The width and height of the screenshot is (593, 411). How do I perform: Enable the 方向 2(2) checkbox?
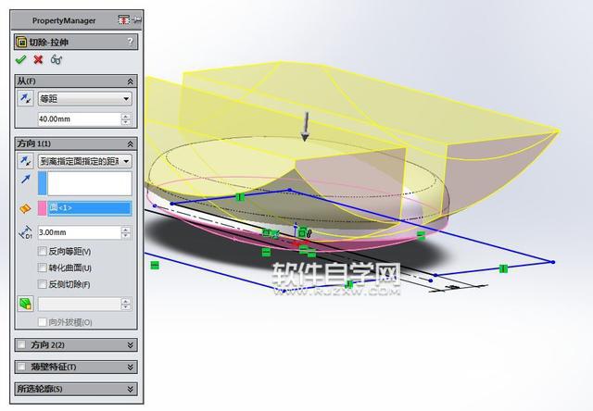22,344
